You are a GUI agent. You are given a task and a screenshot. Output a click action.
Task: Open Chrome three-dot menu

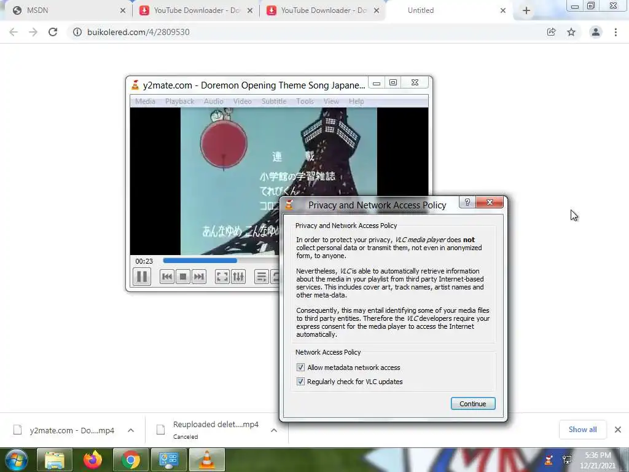tap(615, 32)
